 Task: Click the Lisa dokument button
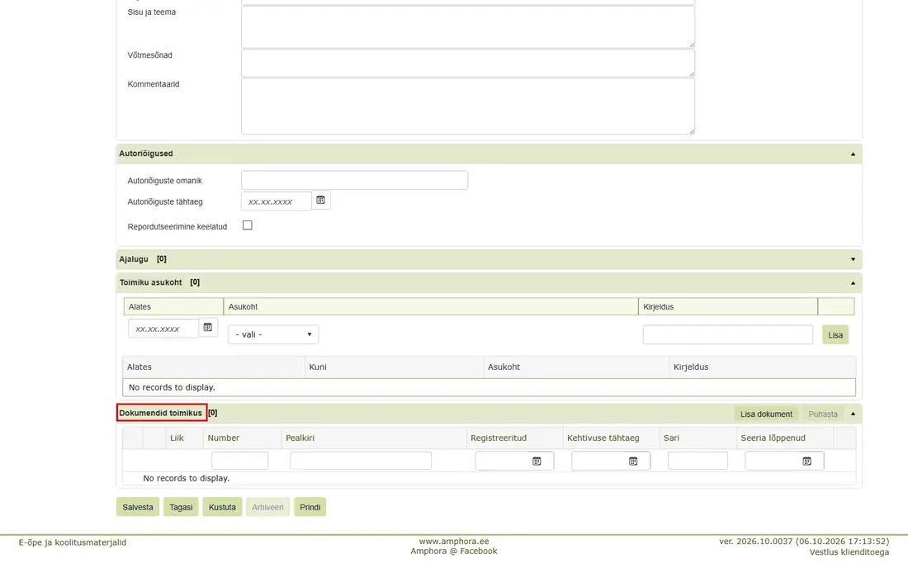pyautogui.click(x=766, y=414)
